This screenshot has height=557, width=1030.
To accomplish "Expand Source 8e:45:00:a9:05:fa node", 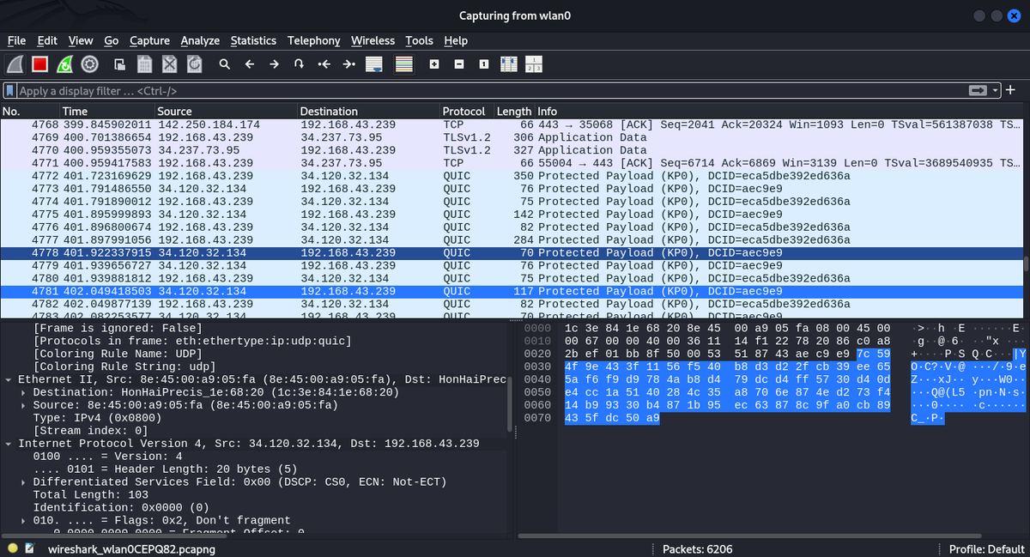I will click(24, 405).
